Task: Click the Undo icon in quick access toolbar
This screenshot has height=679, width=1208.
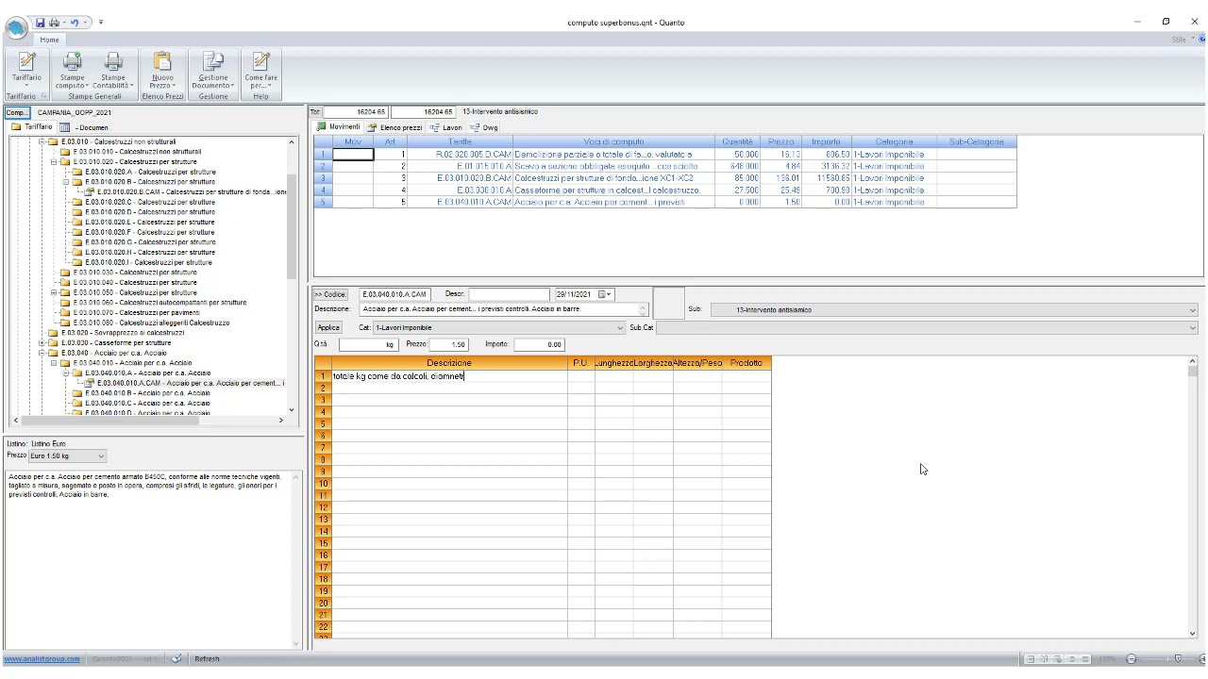Action: (x=74, y=22)
